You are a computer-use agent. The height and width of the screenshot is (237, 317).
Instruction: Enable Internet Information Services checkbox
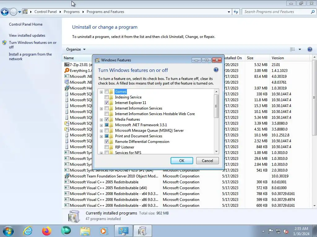click(x=106, y=108)
